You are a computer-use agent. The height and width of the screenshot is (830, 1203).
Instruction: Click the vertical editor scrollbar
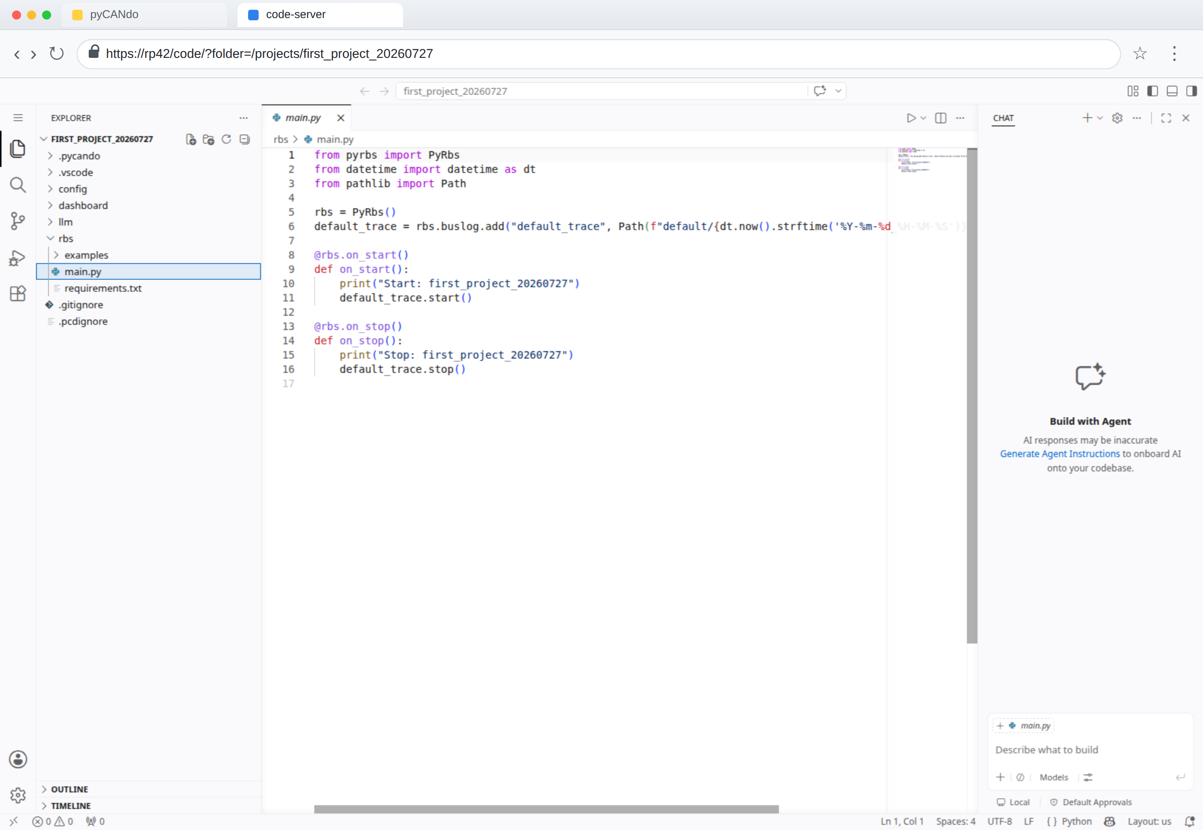pyautogui.click(x=971, y=396)
